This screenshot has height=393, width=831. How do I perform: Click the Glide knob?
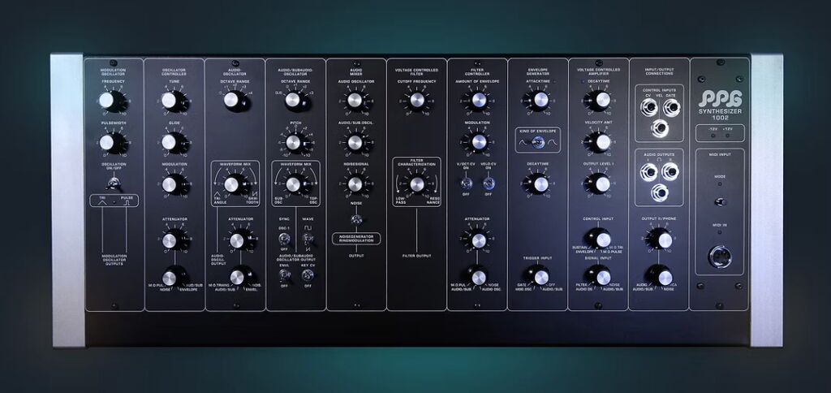170,143
